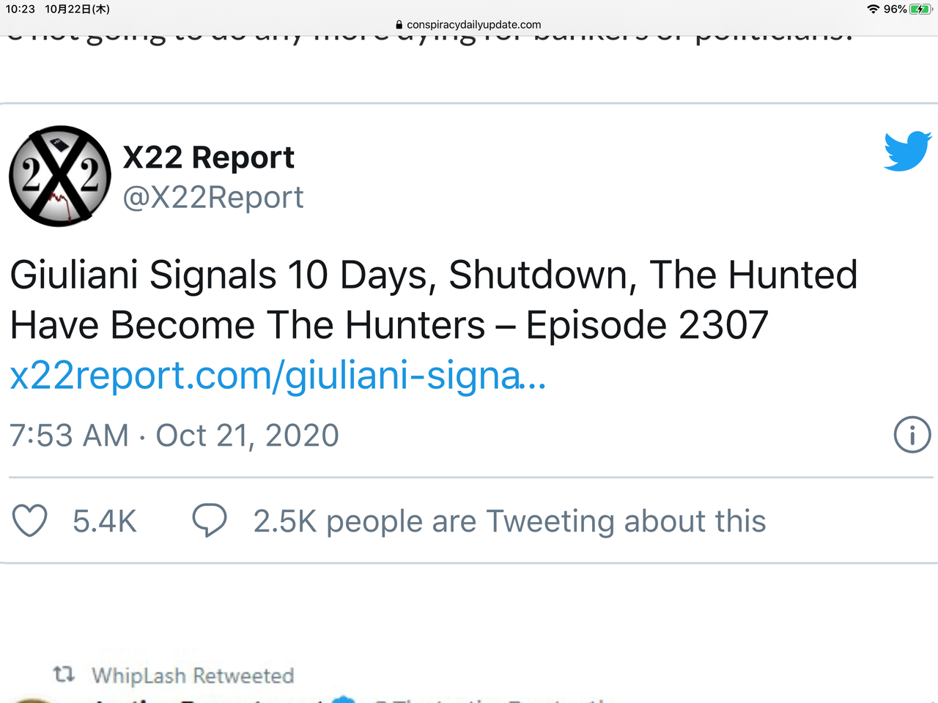Tap the lock icon in address bar
Screen dimensions: 938x703
[x=399, y=25]
